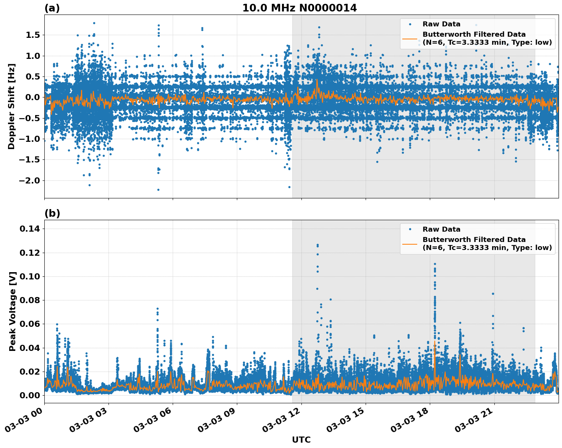The width and height of the screenshot is (562, 448).
Task: Select the subplot label (b)
Action: tap(53, 213)
